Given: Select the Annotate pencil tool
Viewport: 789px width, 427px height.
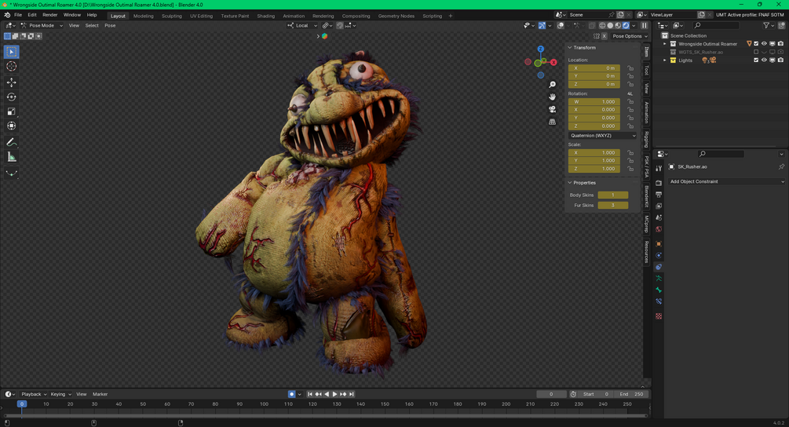Looking at the screenshot, I should click(12, 142).
